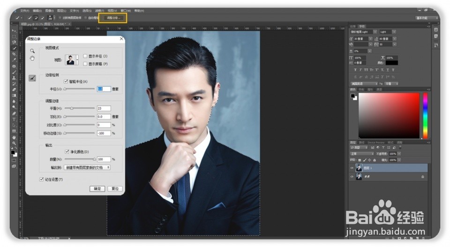This screenshot has width=450, height=247.
Task: Uncheck 智能半径 (A) checkbox
Action: 66,81
